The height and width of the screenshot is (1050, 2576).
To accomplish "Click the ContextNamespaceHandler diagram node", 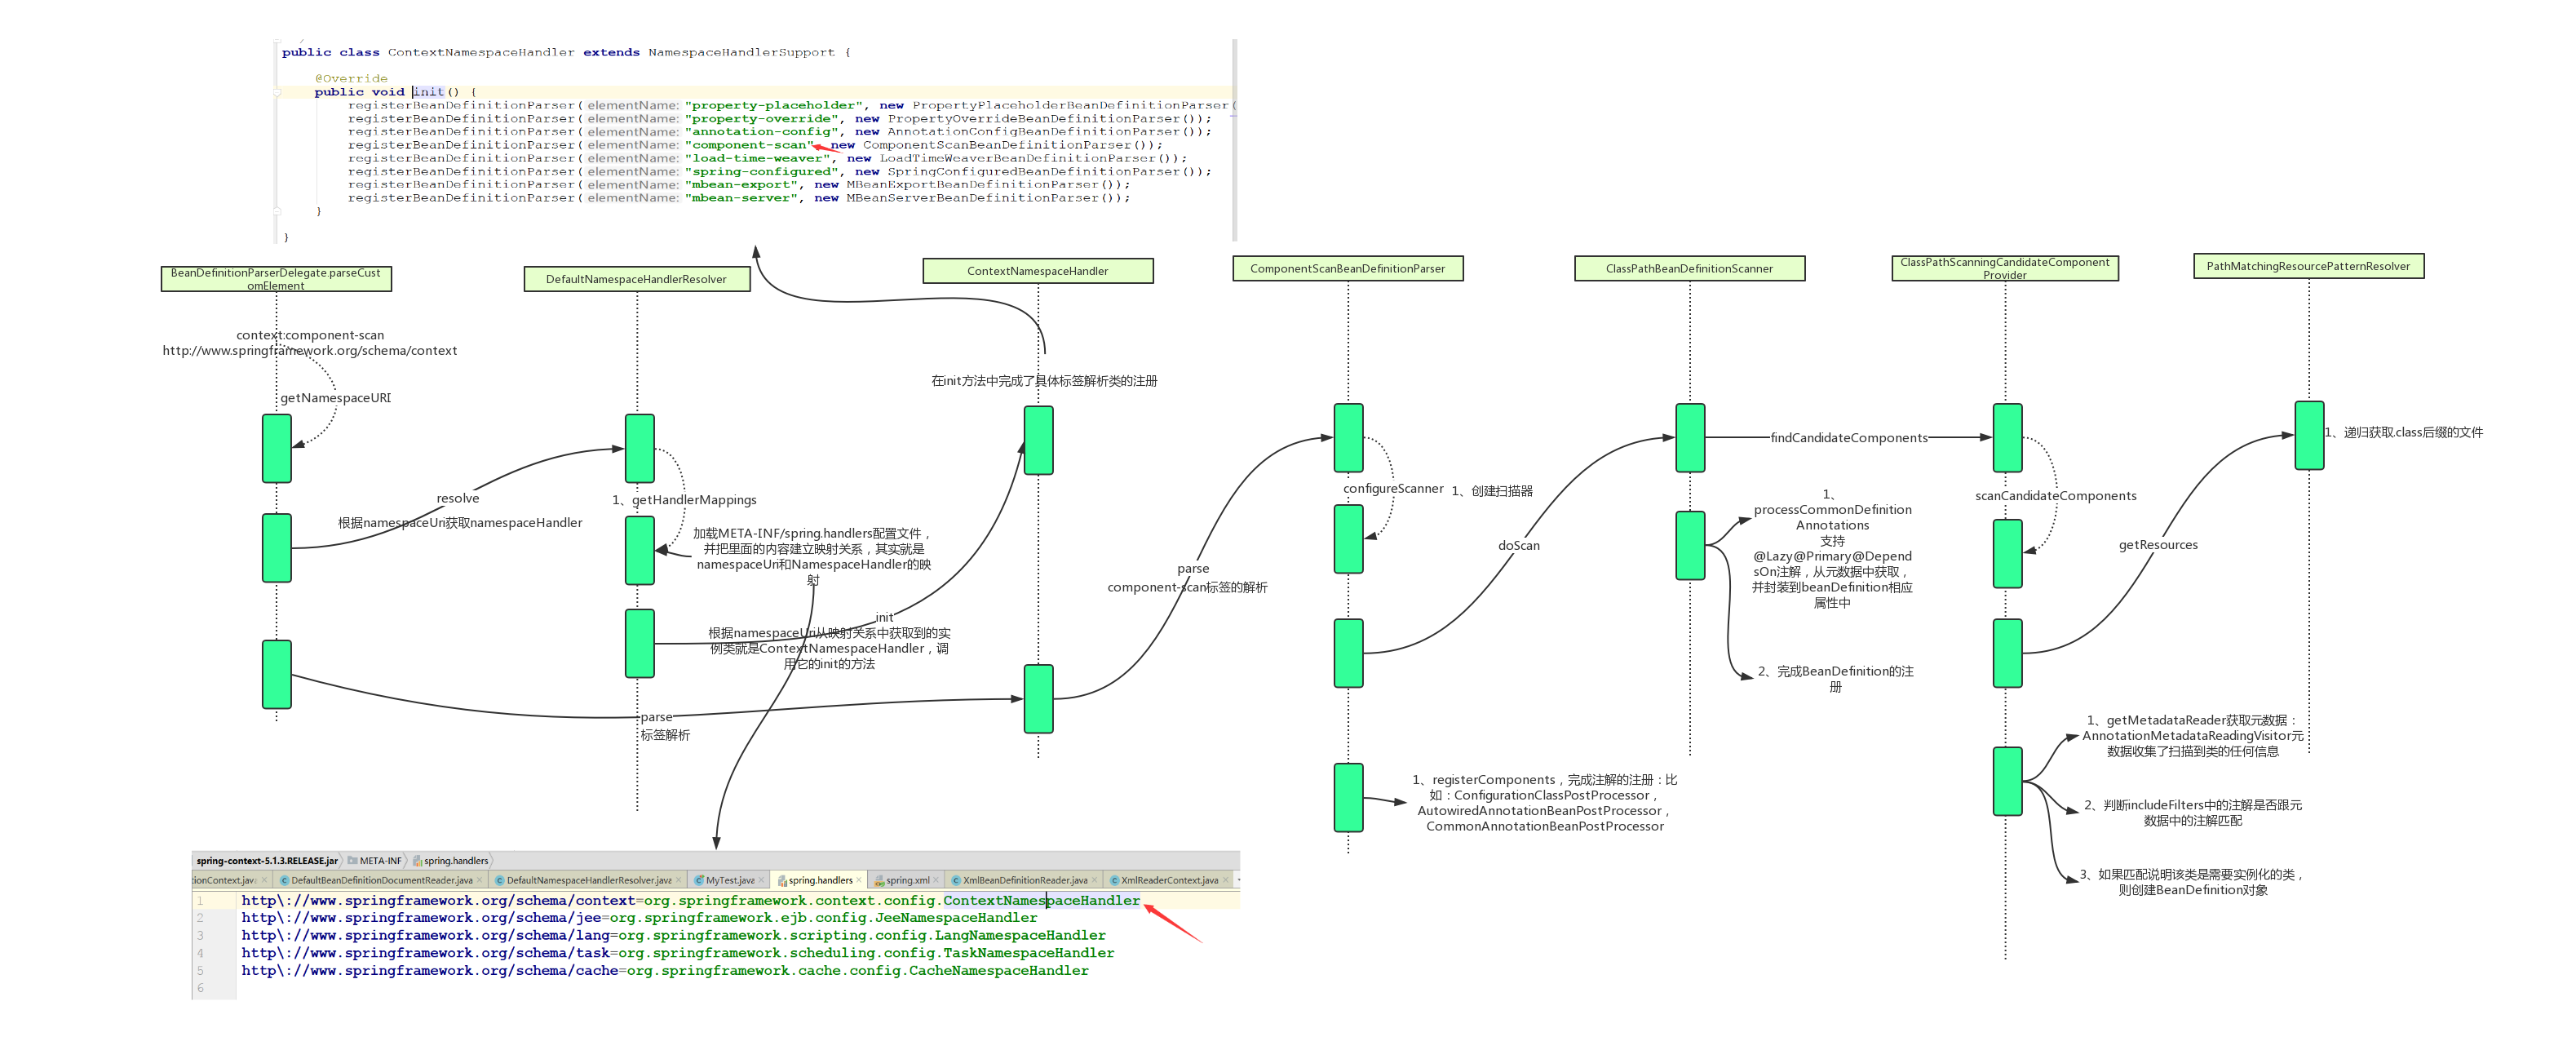I will tap(1038, 271).
